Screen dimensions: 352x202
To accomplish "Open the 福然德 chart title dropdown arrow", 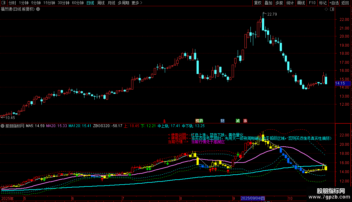I will [38, 9].
